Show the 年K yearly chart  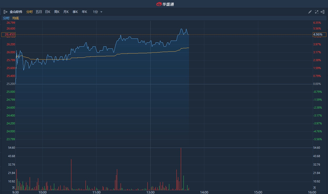[x=84, y=12]
